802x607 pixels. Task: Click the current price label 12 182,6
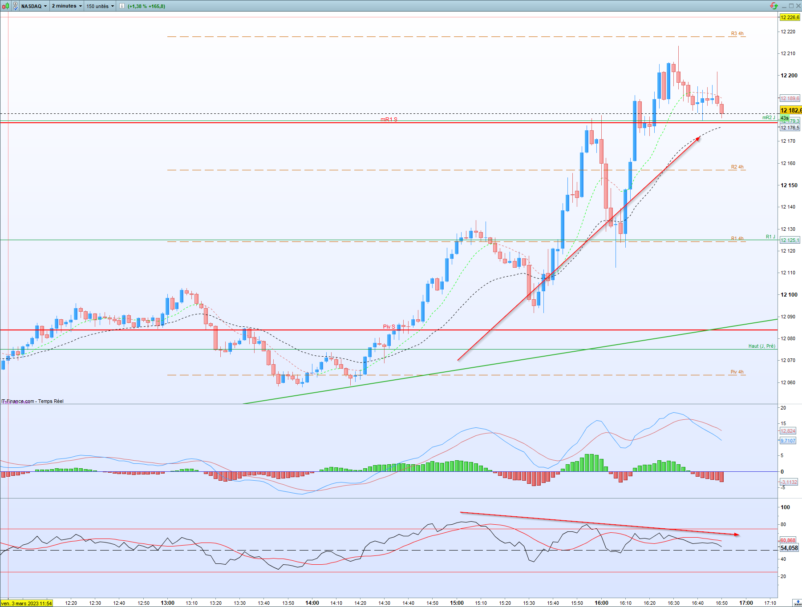click(x=791, y=110)
